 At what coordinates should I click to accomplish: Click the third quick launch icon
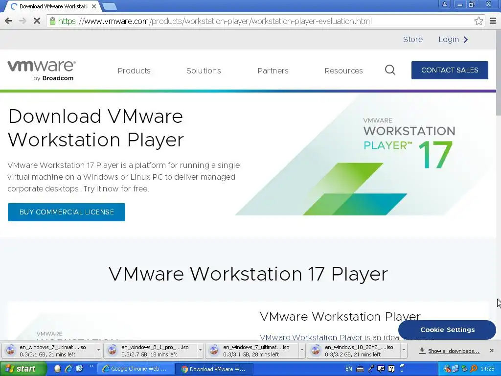(x=79, y=369)
